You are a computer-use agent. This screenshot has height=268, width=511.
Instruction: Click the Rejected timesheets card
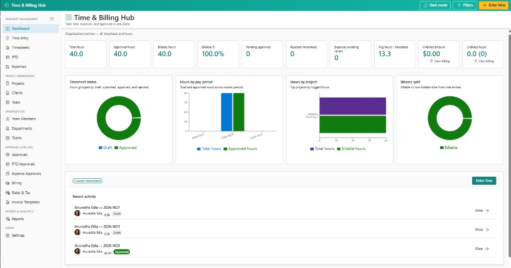[306, 54]
